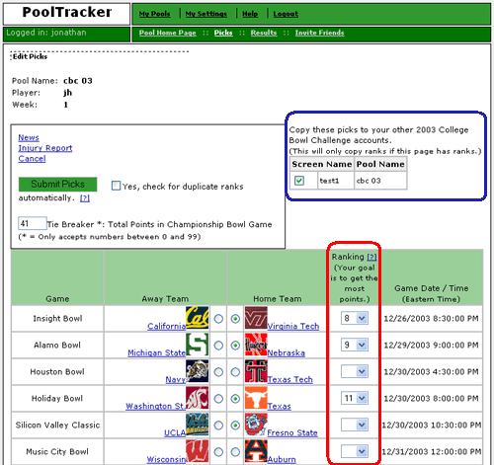Open the News link
494x465 pixels.
point(29,137)
